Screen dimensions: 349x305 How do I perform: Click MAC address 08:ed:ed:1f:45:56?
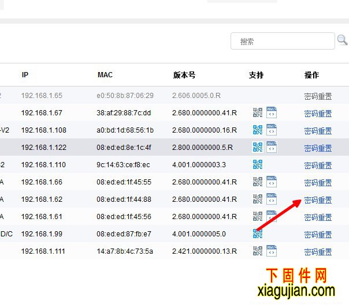[124, 217]
